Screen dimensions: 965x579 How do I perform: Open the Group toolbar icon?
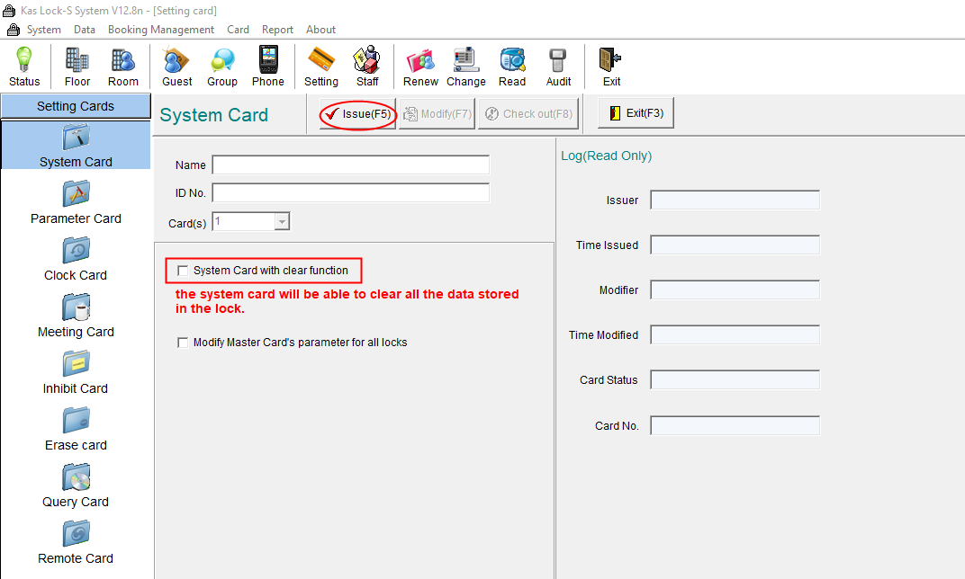pyautogui.click(x=222, y=67)
